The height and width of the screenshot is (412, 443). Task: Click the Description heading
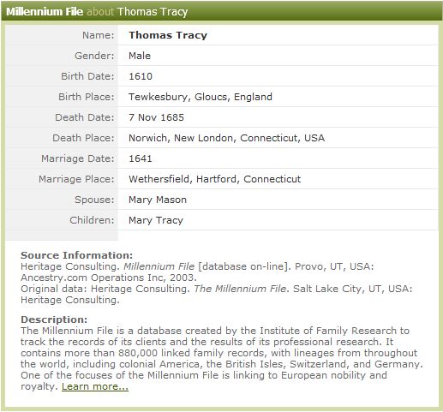(54, 319)
